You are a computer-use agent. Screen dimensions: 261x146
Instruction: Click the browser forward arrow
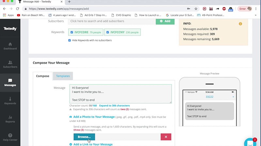tap(11, 9)
